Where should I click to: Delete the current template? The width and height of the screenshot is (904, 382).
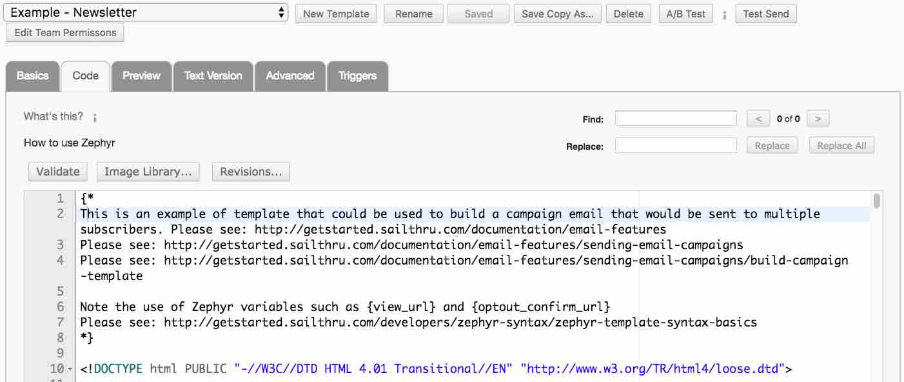click(628, 13)
